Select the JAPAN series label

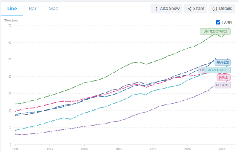point(224,78)
